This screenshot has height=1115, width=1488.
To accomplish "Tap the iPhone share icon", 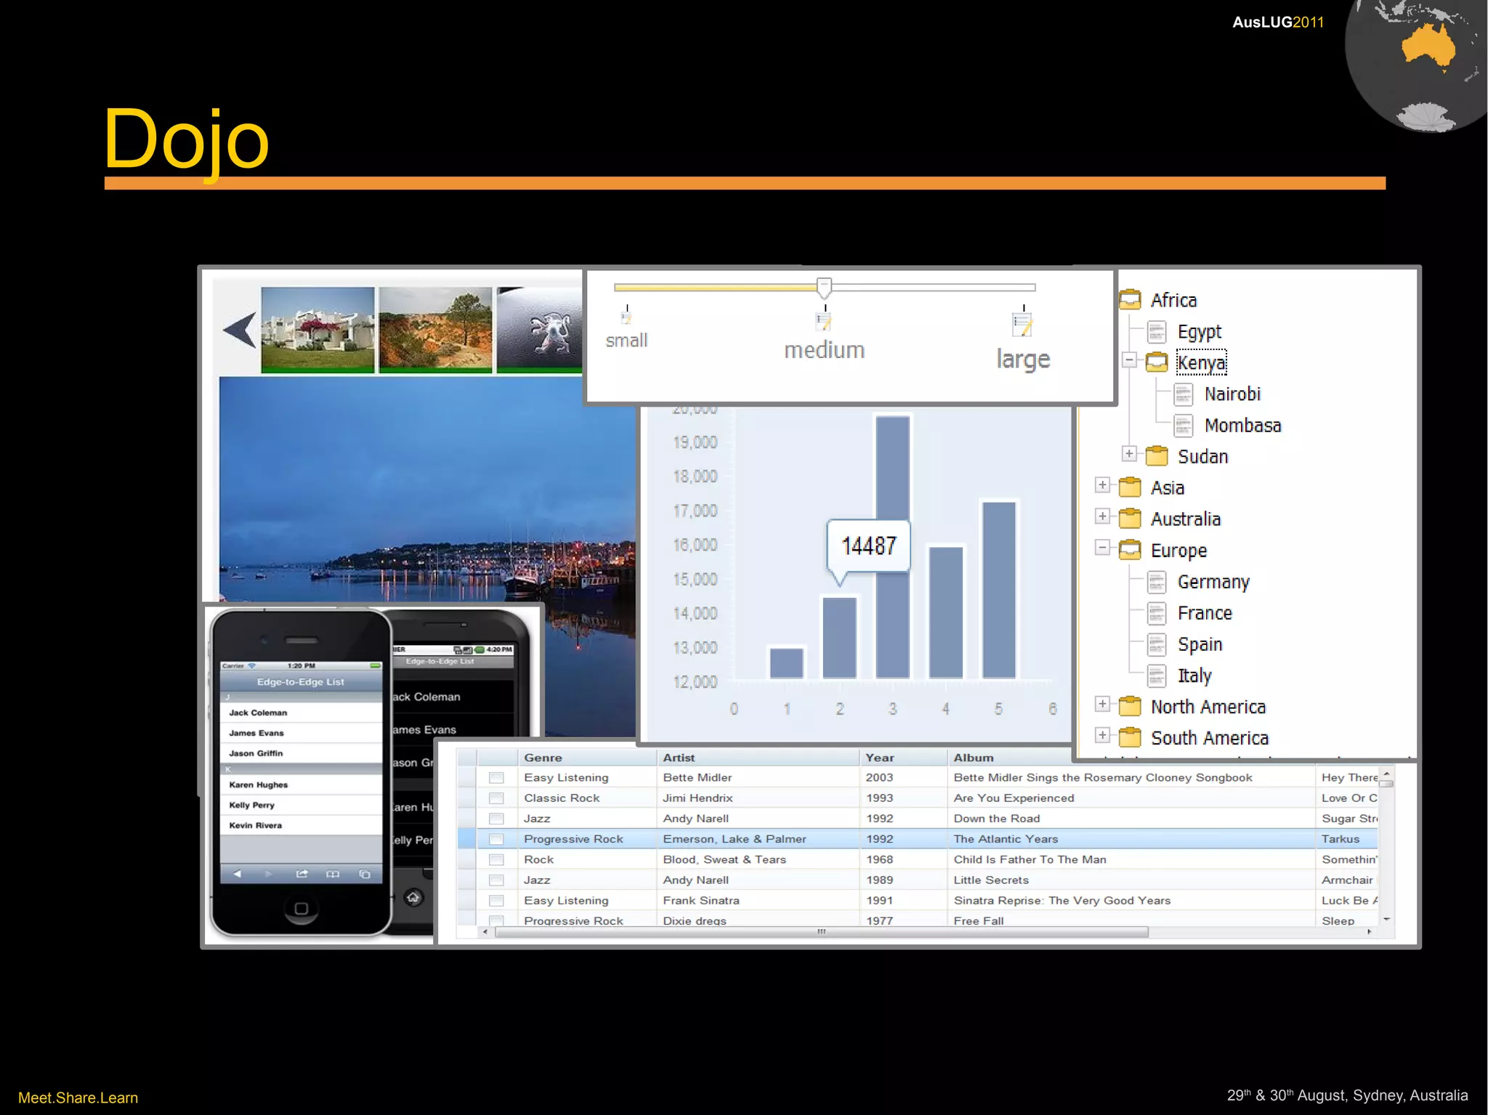I will 302,874.
